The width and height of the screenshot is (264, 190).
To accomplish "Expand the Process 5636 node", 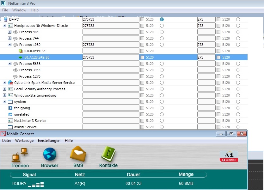I will tap(9, 64).
